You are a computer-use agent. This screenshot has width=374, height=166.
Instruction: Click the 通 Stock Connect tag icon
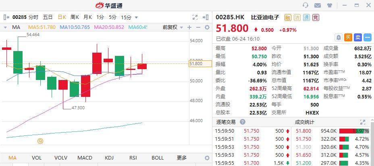307,17
